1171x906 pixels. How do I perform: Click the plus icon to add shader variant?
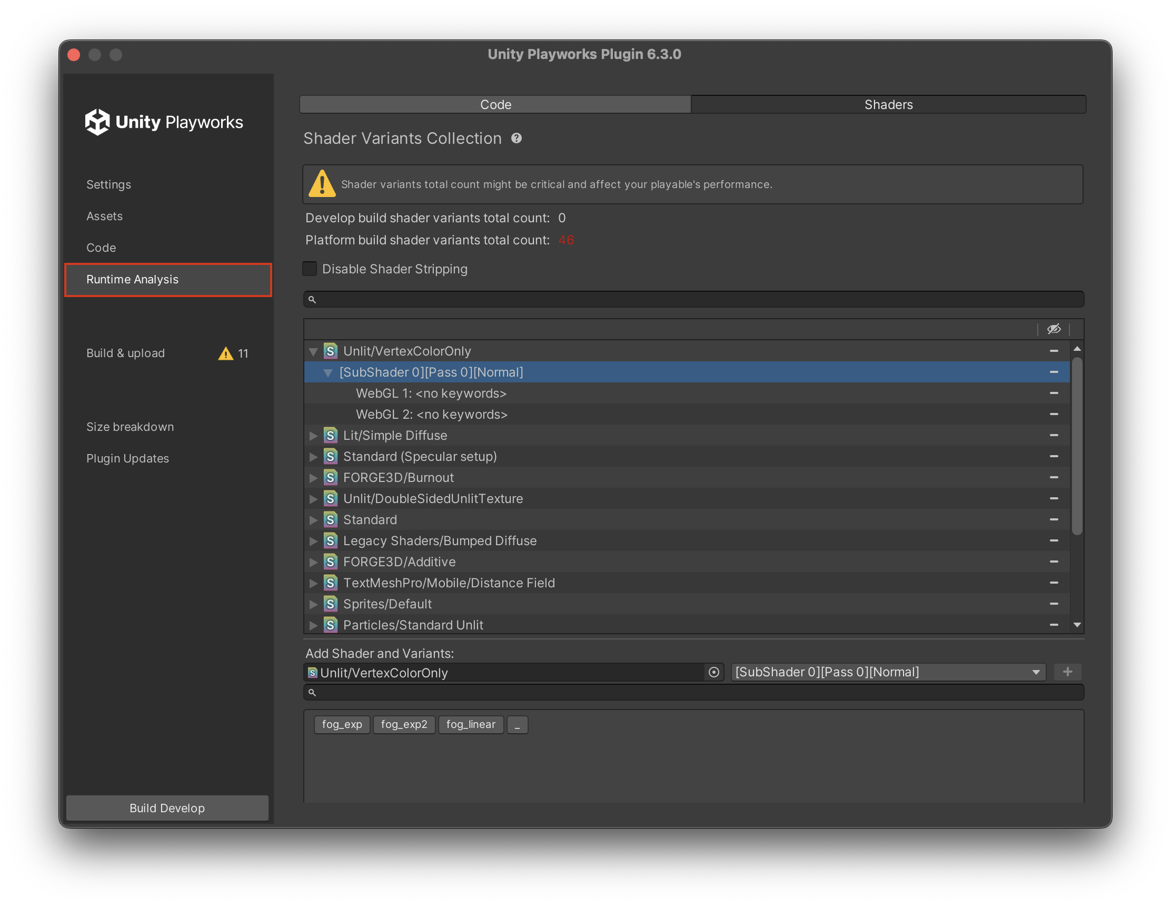(1067, 672)
